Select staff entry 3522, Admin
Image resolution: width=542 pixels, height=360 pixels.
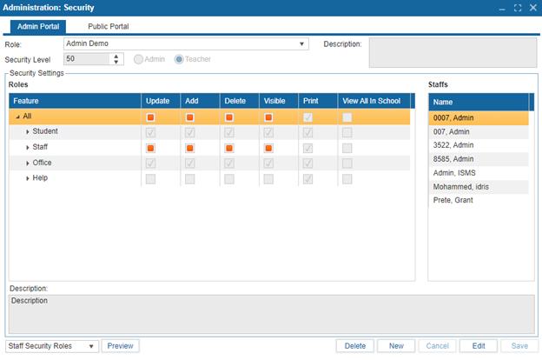(479, 145)
